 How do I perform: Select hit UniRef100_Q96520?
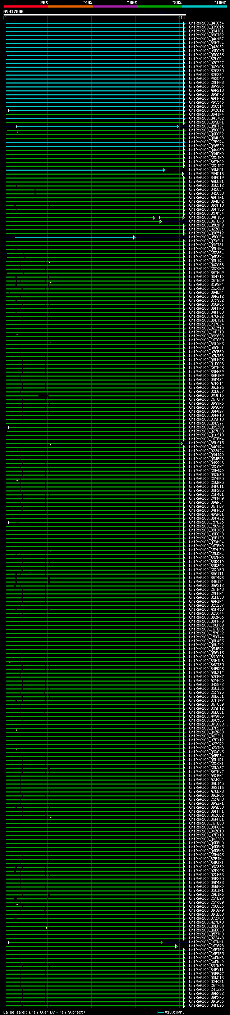[206, 146]
